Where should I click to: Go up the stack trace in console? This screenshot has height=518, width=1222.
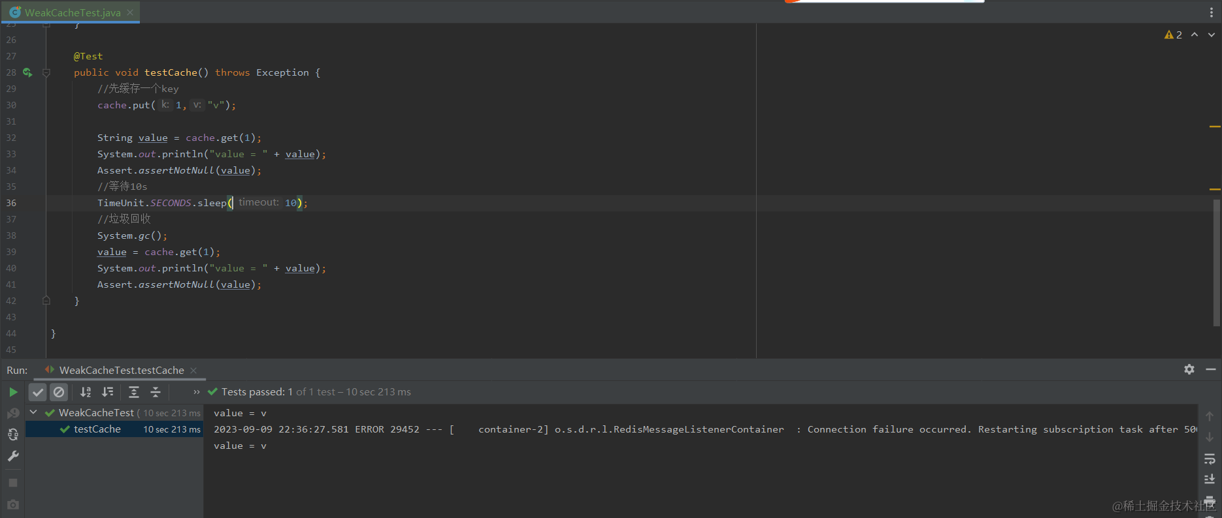1210,416
